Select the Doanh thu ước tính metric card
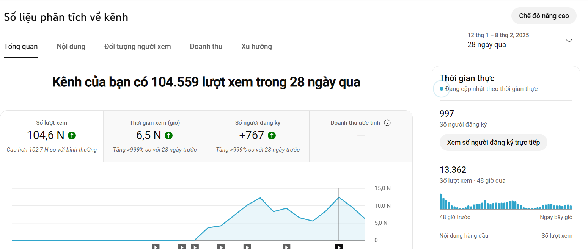The width and height of the screenshot is (588, 249). [360, 136]
